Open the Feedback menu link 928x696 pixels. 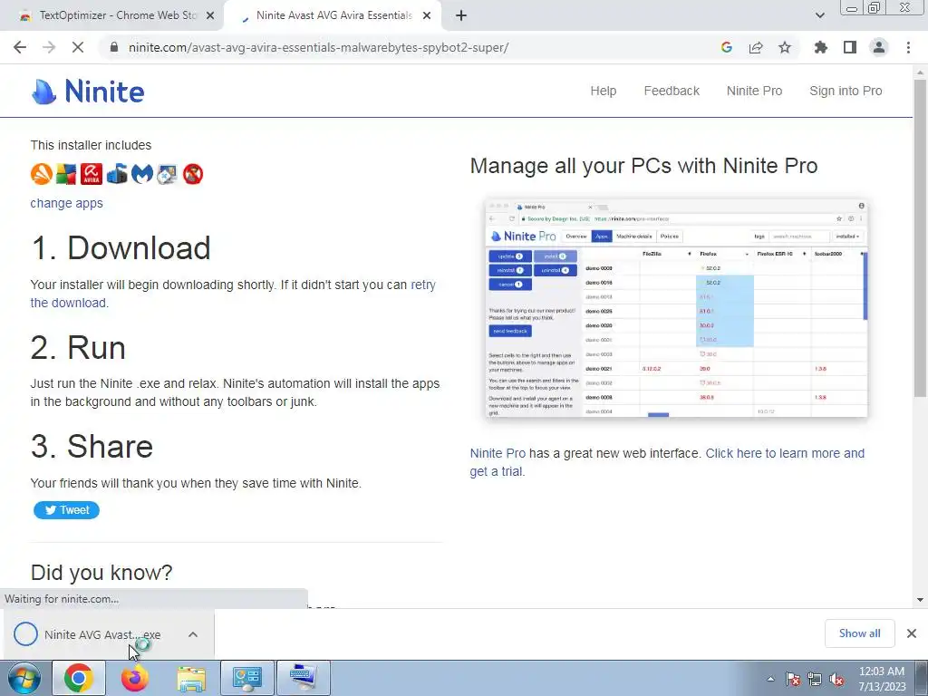672,92
